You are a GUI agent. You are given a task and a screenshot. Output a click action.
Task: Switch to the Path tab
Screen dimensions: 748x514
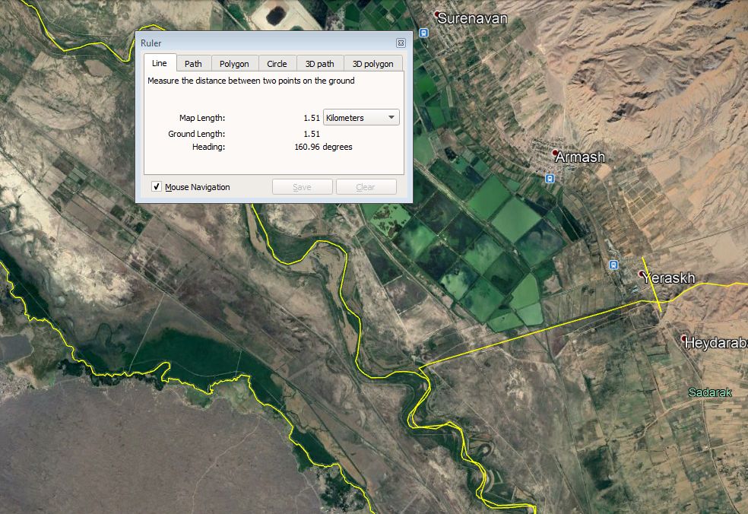point(193,64)
